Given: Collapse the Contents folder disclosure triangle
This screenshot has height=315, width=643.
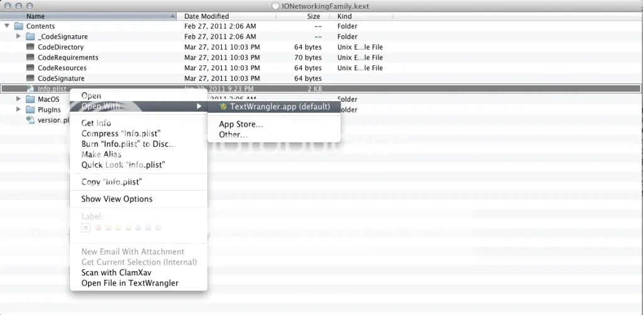Looking at the screenshot, I should tap(6, 26).
